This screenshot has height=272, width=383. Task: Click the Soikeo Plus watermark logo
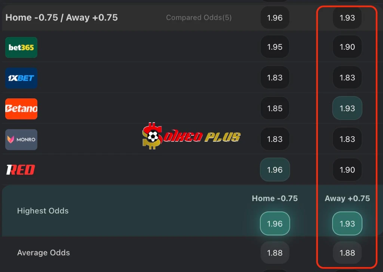(191, 136)
